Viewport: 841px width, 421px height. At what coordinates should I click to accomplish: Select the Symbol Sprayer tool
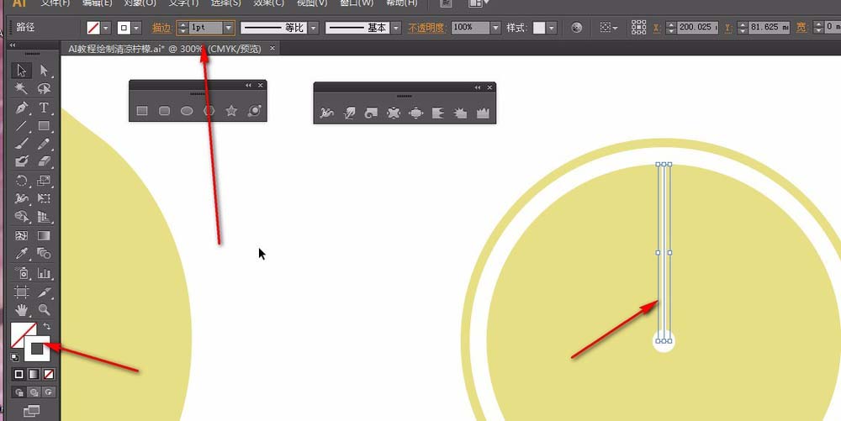coord(22,273)
